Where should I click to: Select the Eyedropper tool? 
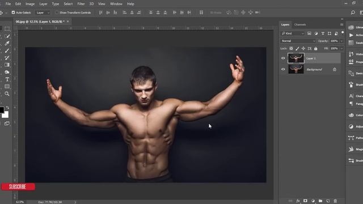[7, 44]
